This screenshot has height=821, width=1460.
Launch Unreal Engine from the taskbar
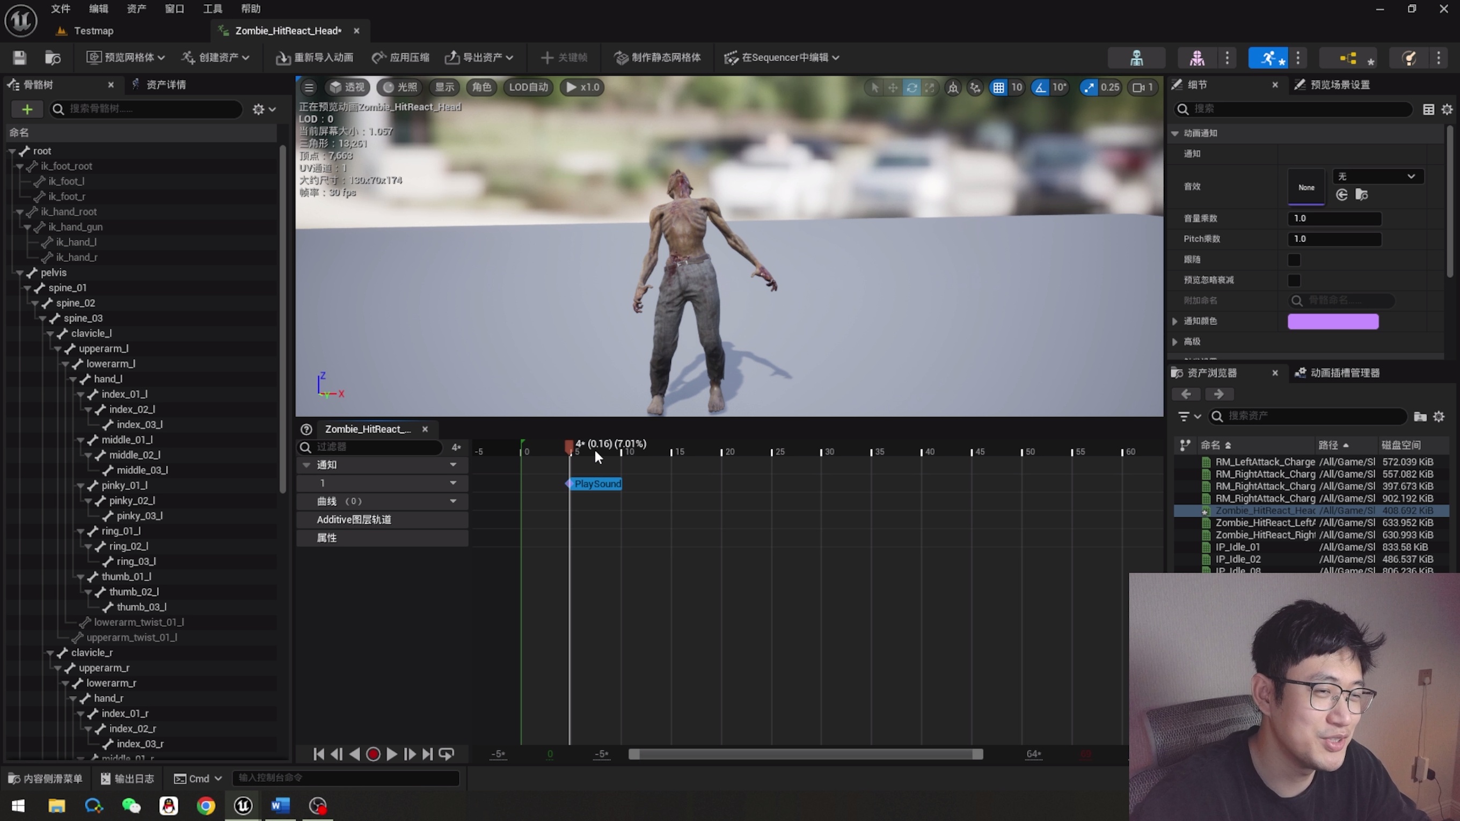coord(243,805)
